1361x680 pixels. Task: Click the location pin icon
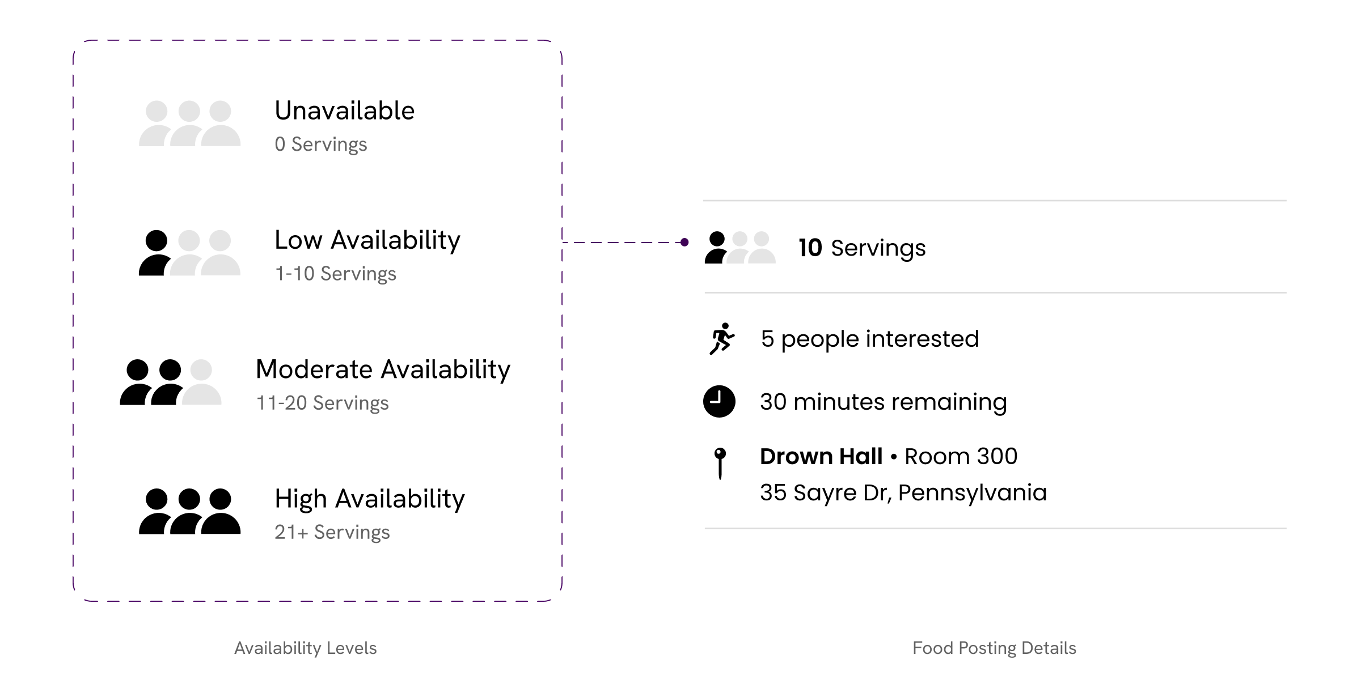point(720,464)
